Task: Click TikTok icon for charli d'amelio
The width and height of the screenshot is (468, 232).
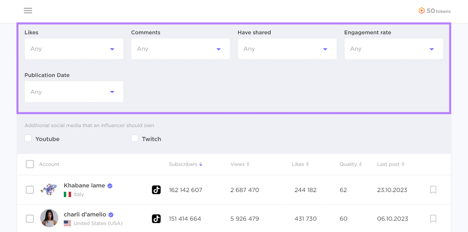Action: [x=156, y=219]
